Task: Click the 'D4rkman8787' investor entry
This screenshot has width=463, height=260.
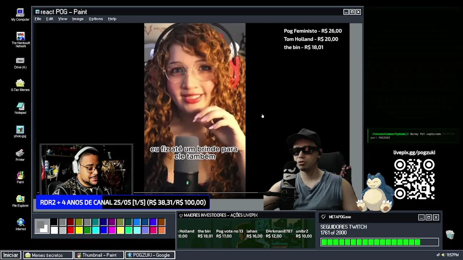Action: pos(279,234)
